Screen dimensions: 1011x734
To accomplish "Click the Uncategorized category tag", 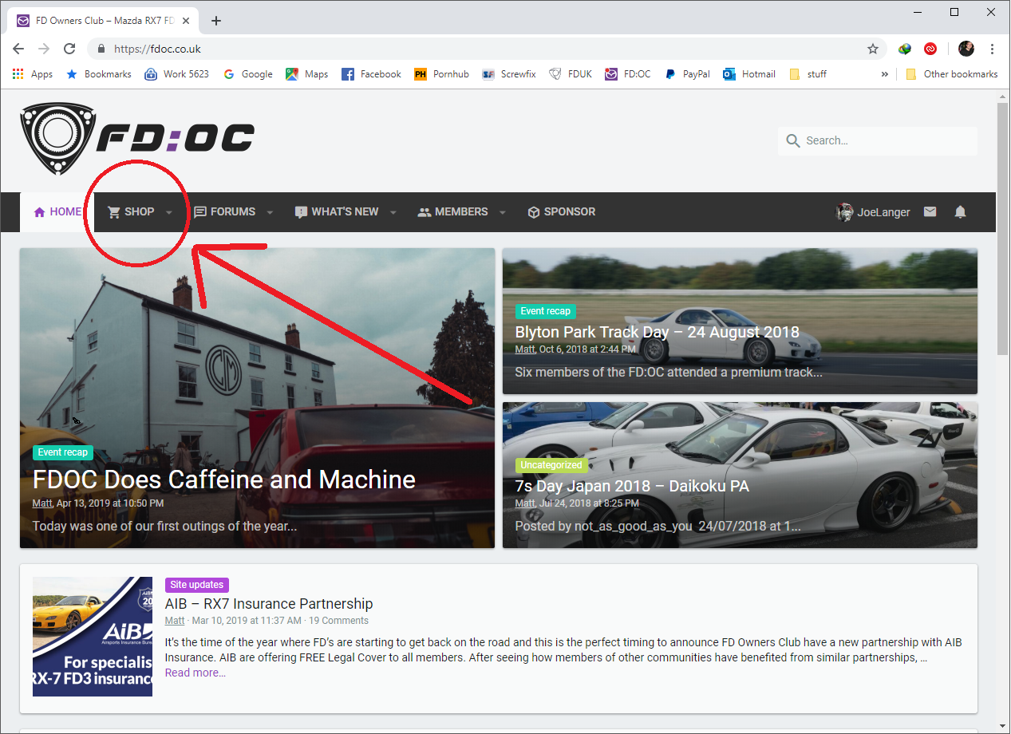I will [551, 465].
